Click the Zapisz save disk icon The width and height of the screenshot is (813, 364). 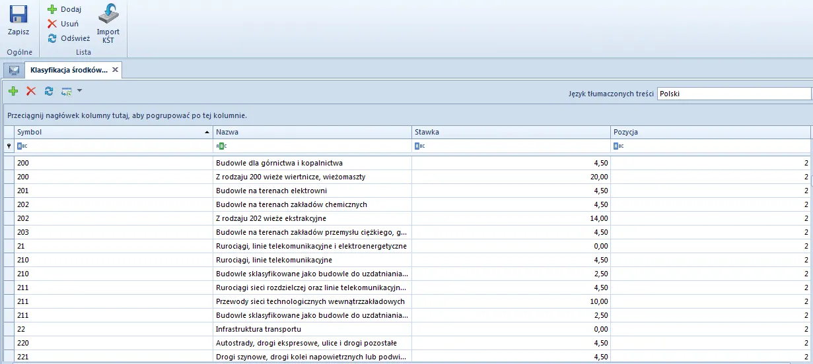point(18,15)
